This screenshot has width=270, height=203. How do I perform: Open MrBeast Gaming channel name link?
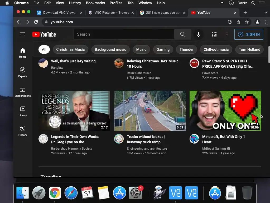point(214,149)
